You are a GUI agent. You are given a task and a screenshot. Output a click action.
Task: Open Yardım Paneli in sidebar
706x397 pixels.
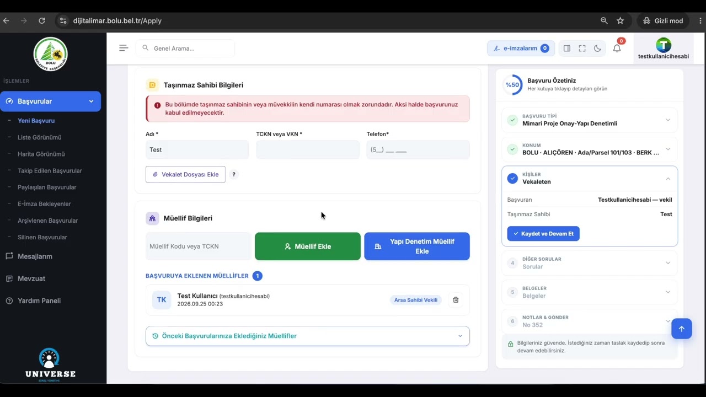tap(39, 301)
